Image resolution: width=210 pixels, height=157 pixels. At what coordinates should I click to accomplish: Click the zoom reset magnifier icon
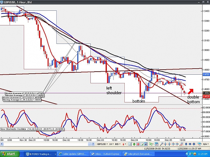pyautogui.click(x=181, y=144)
